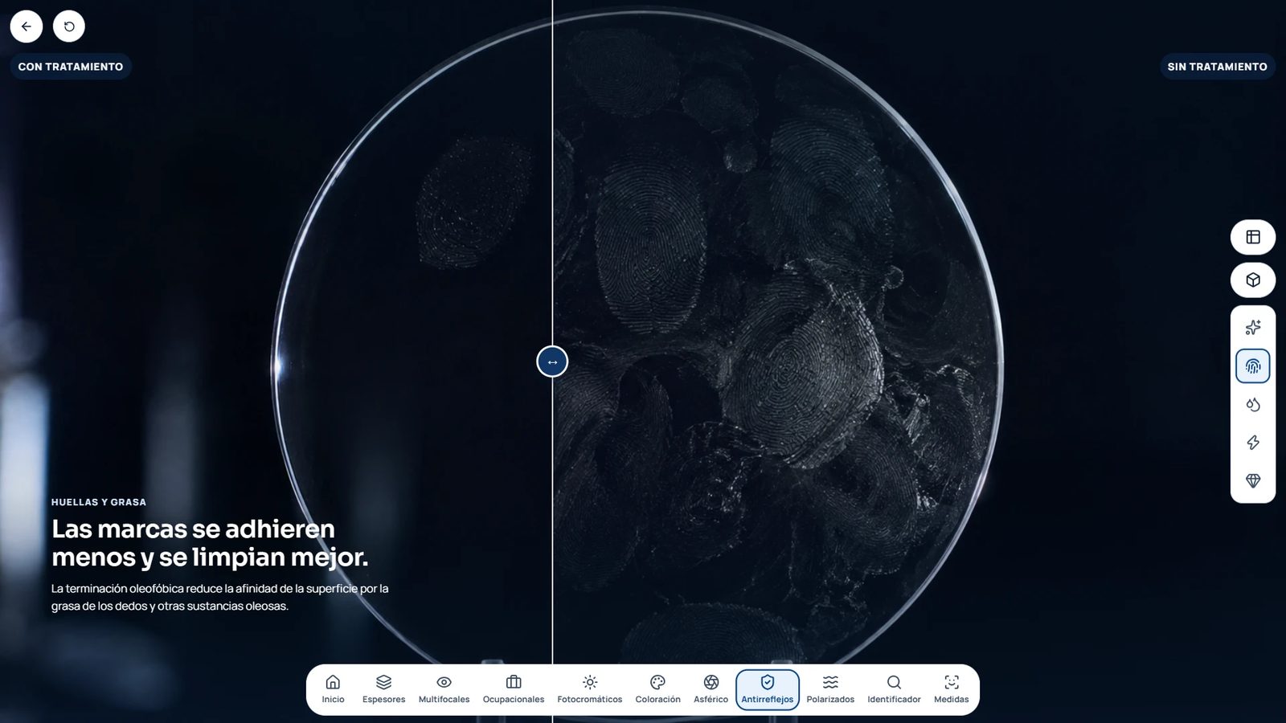
Task: Reset the view with the reload icon
Action: (x=69, y=27)
